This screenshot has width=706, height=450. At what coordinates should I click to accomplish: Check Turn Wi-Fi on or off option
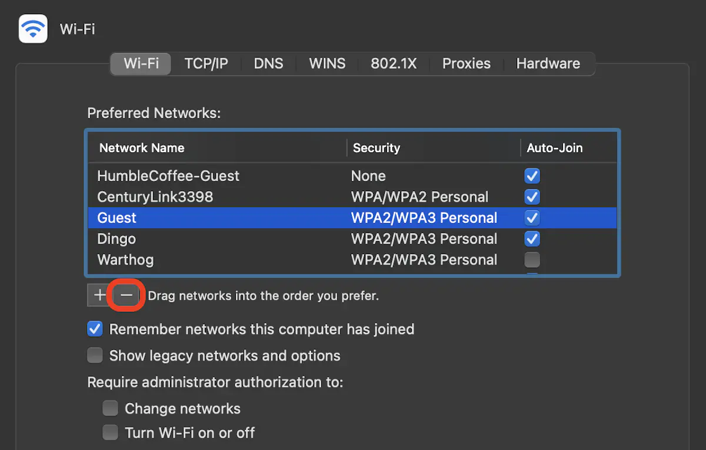tap(110, 433)
